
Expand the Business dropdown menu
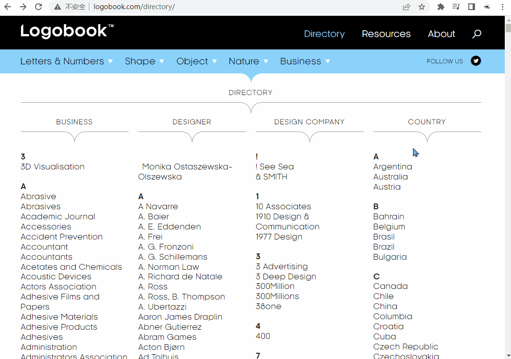coord(305,61)
